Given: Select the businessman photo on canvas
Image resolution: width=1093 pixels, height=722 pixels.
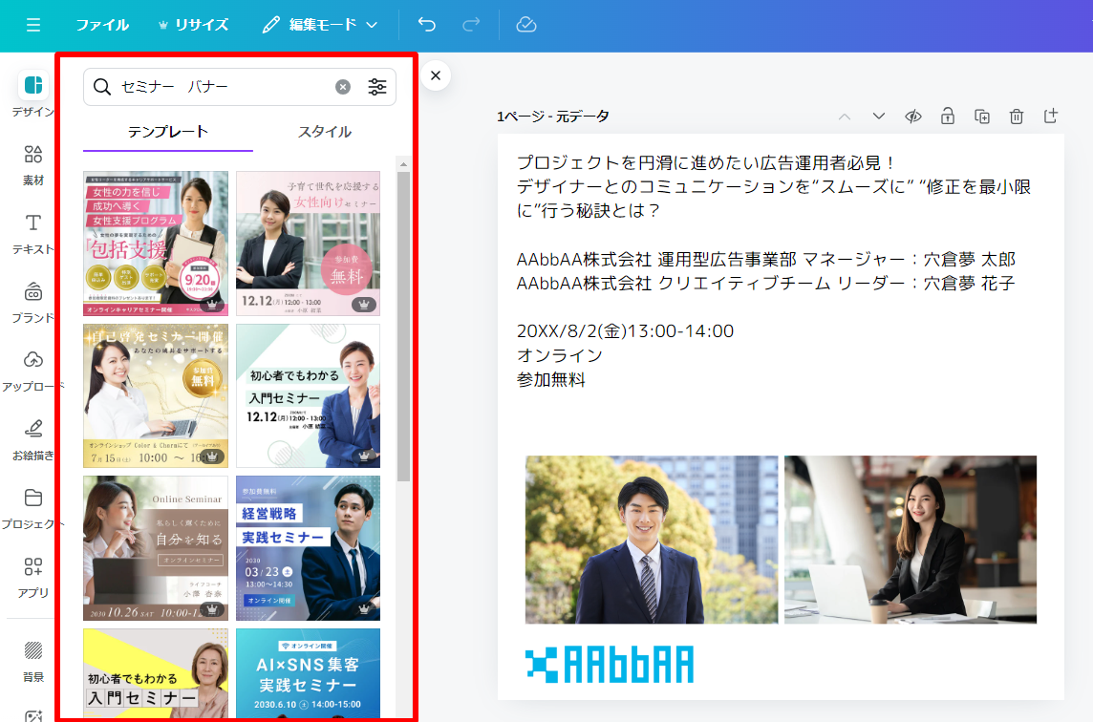Looking at the screenshot, I should 651,540.
